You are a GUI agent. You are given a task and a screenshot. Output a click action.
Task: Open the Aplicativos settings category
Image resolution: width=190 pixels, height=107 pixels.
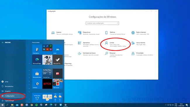pyautogui.click(x=89, y=44)
